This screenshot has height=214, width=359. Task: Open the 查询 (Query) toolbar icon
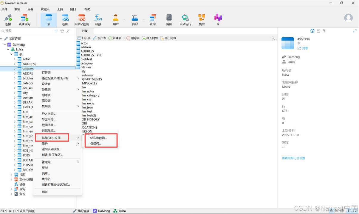153,20
